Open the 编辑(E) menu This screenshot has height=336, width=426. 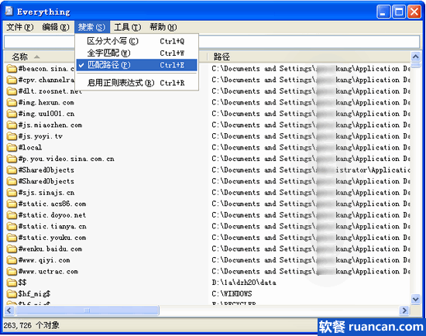coord(56,27)
